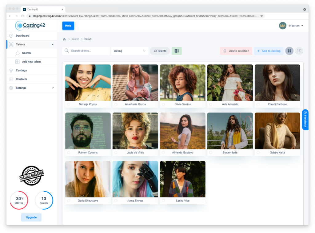Viewport: 315px width, 233px height.
Task: Switch to list view
Action: (x=299, y=51)
